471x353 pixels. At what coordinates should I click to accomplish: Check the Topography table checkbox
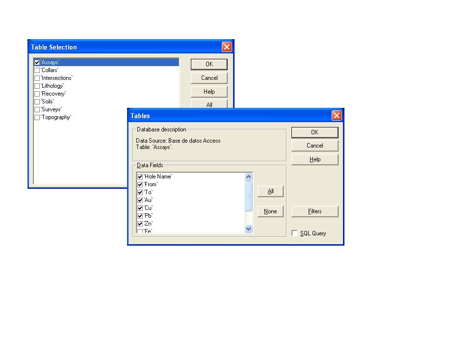coord(37,117)
